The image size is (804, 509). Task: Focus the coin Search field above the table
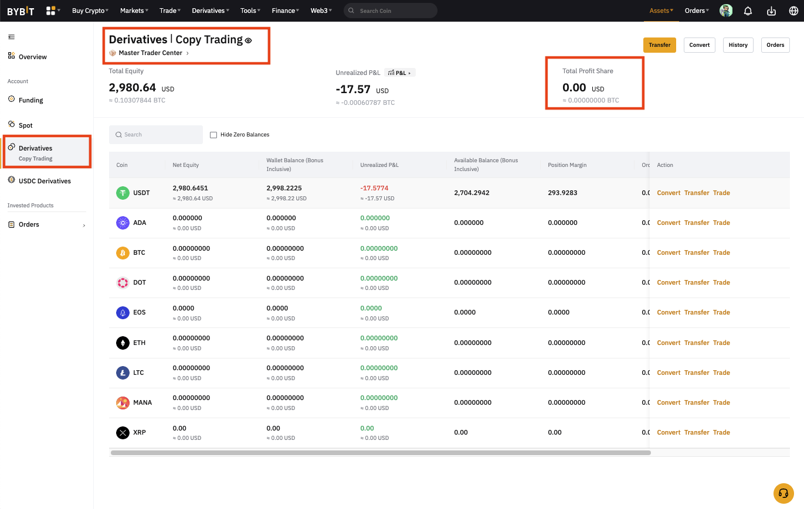click(156, 135)
